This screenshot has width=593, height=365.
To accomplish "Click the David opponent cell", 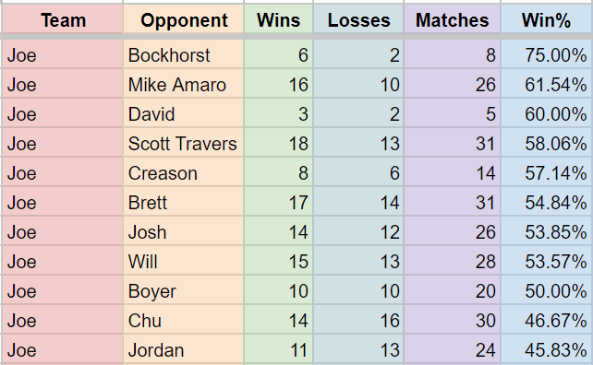I will [184, 114].
